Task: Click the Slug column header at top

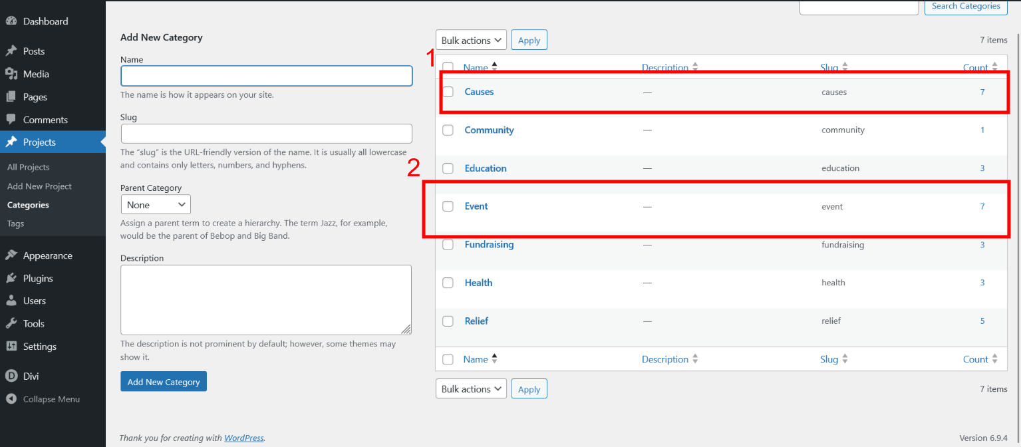Action: click(829, 67)
